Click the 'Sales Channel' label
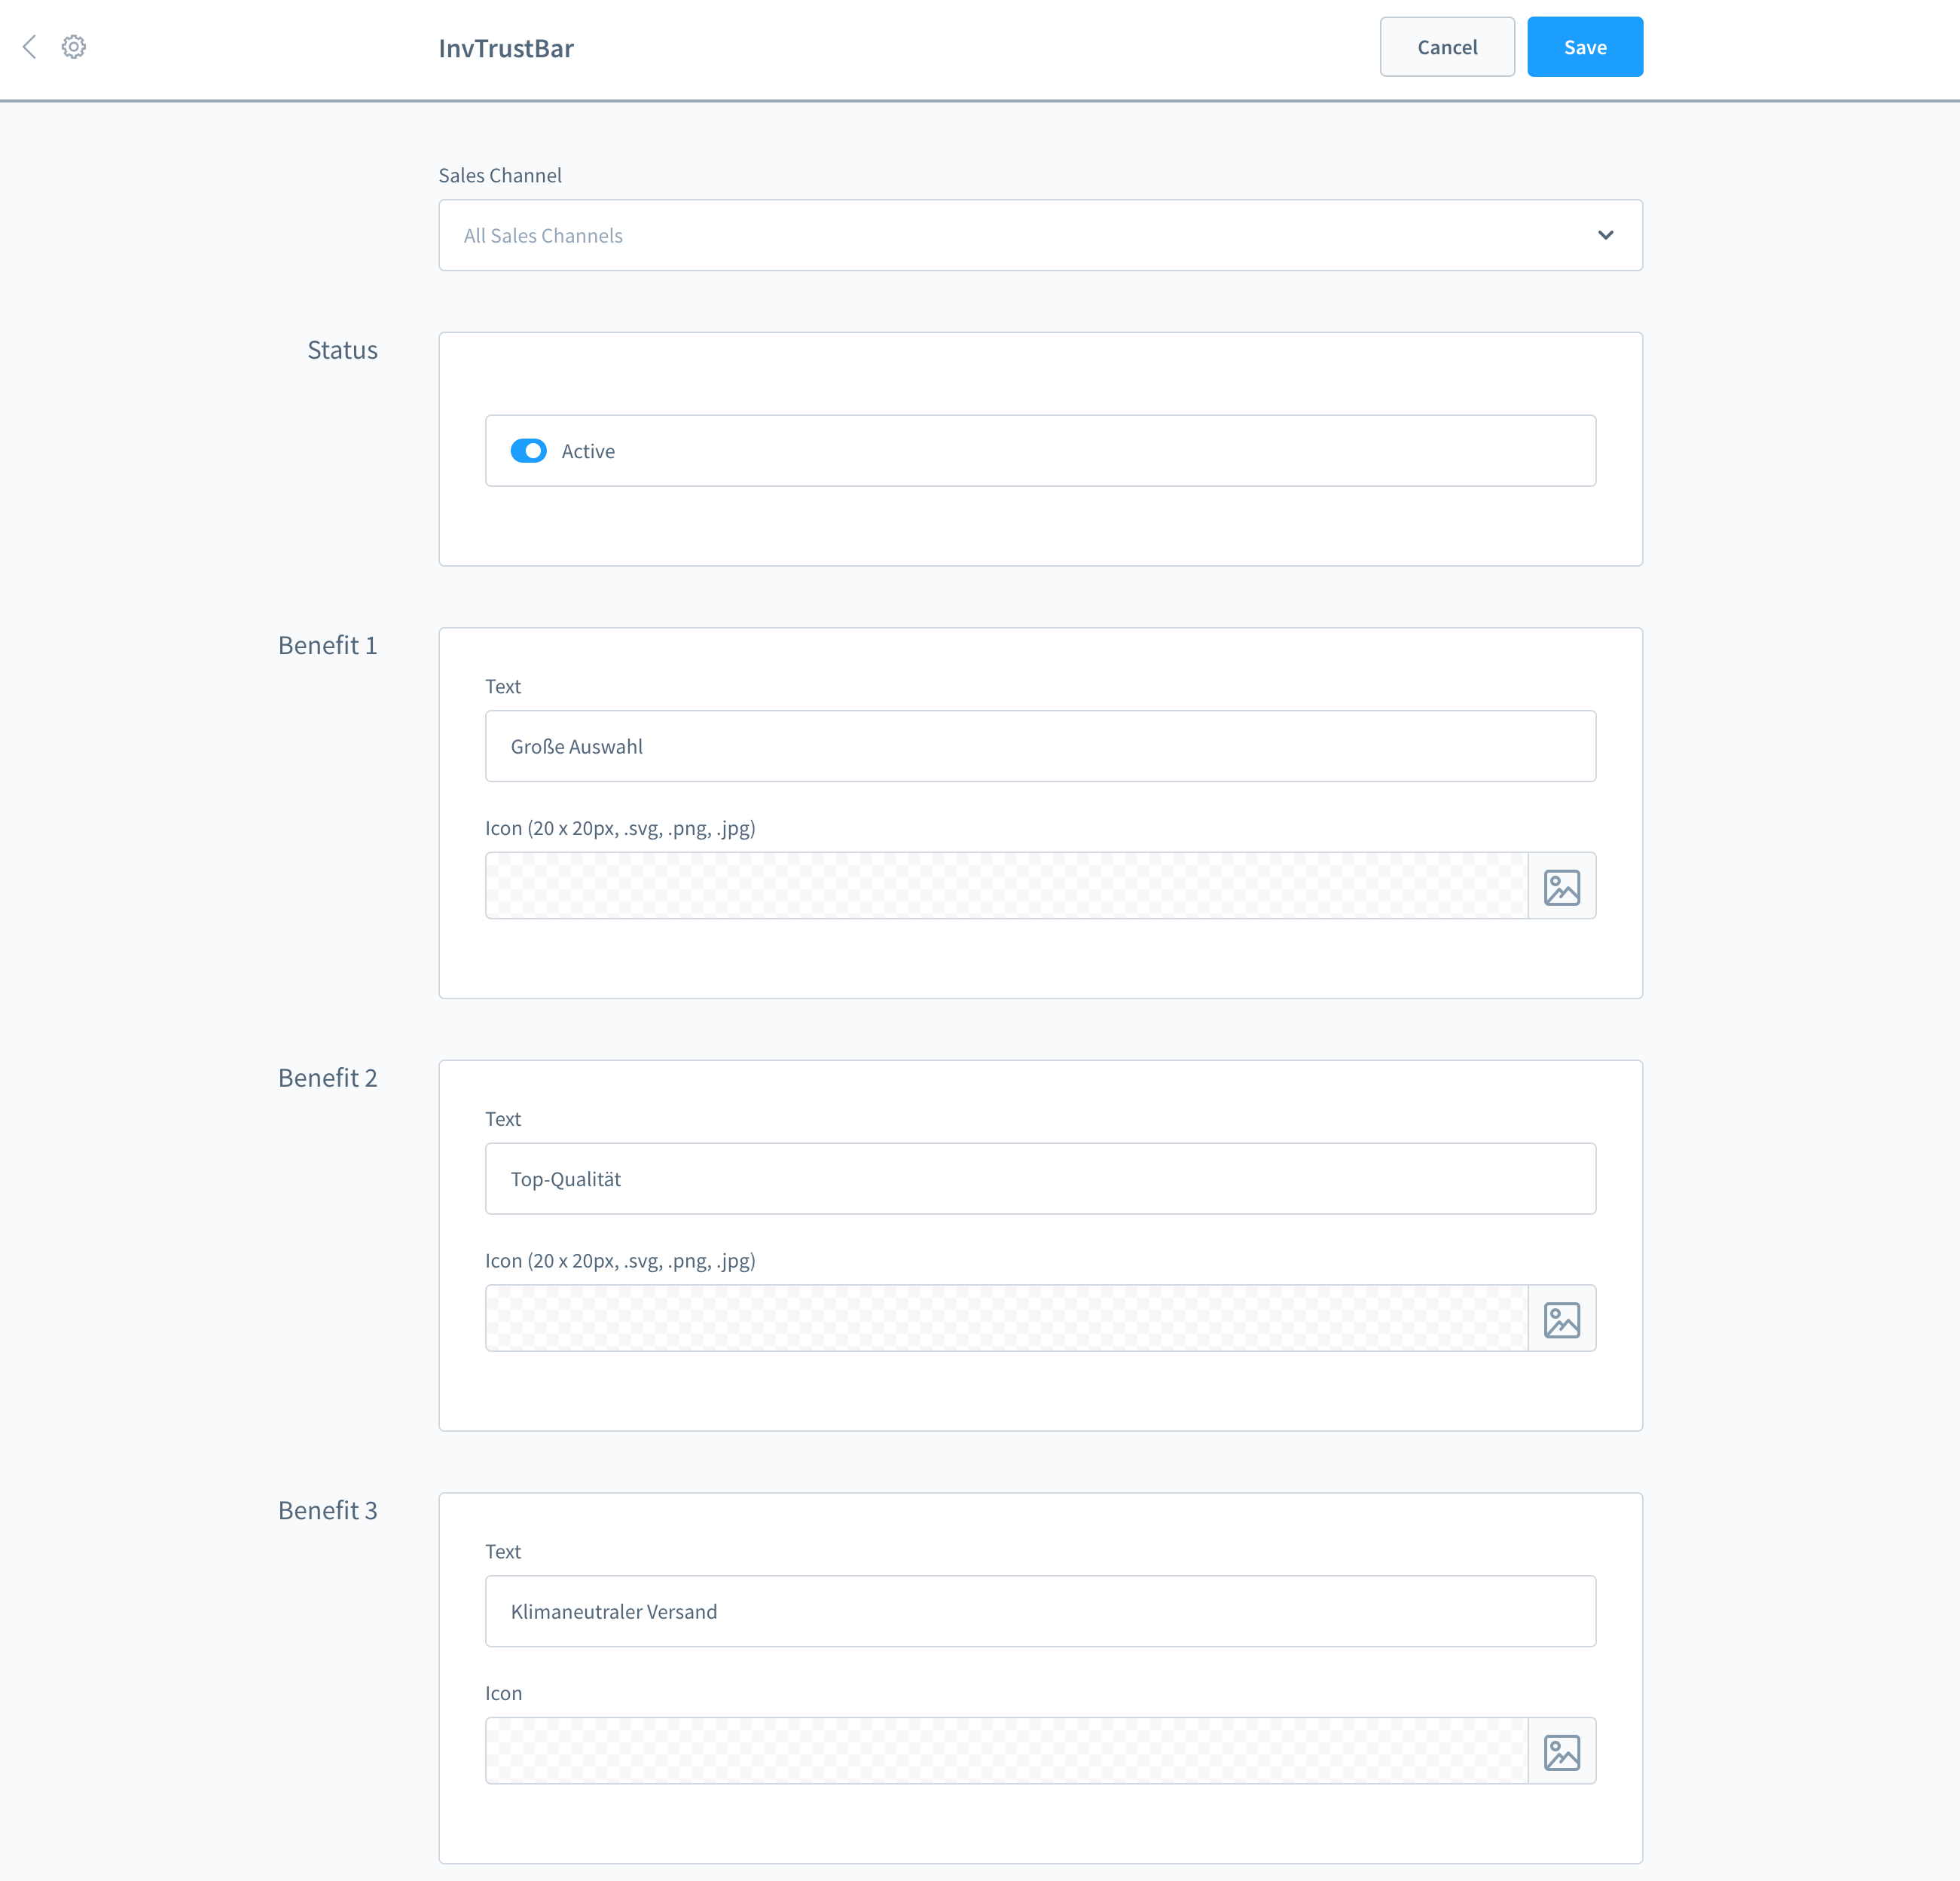The image size is (1960, 1881). point(500,175)
